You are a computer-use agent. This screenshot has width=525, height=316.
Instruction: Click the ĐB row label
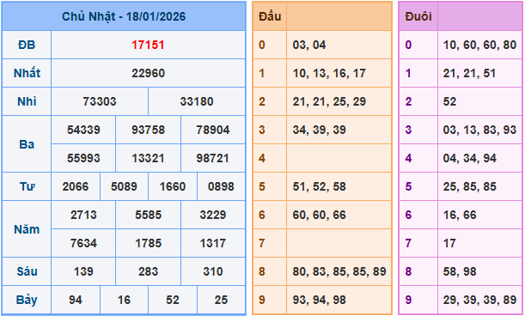click(27, 45)
